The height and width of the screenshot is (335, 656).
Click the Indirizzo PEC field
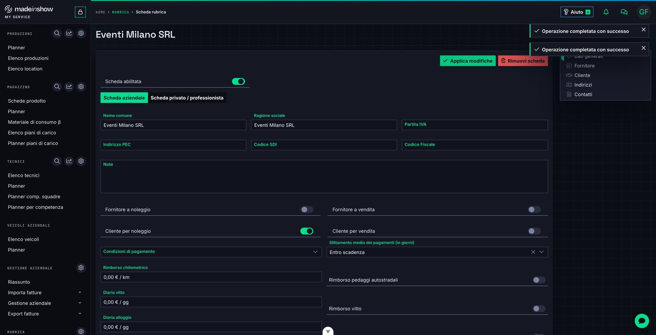click(173, 145)
